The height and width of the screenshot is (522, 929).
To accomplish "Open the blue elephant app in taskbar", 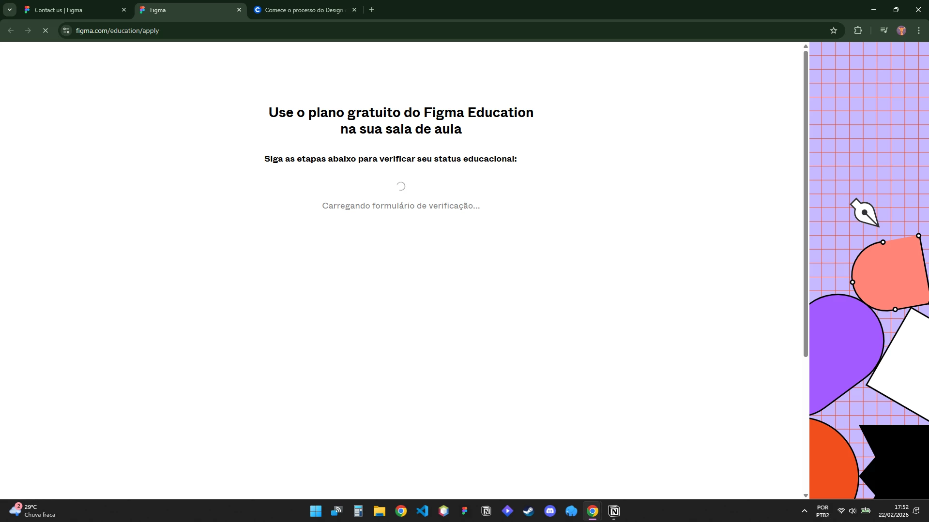I will [571, 511].
